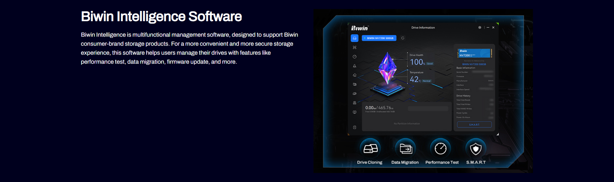The height and width of the screenshot is (182, 614).
Task: Click the Manufacturer row
Action: tap(475, 81)
